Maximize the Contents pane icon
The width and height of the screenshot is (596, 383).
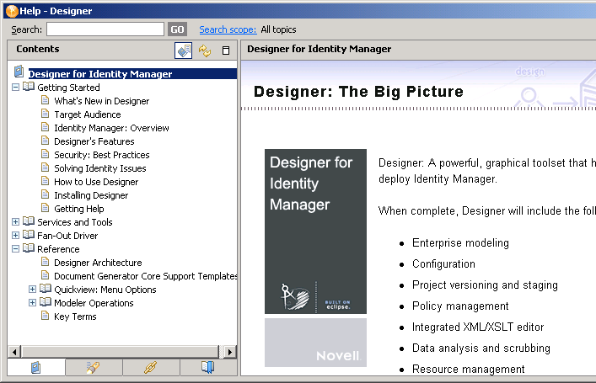(226, 51)
